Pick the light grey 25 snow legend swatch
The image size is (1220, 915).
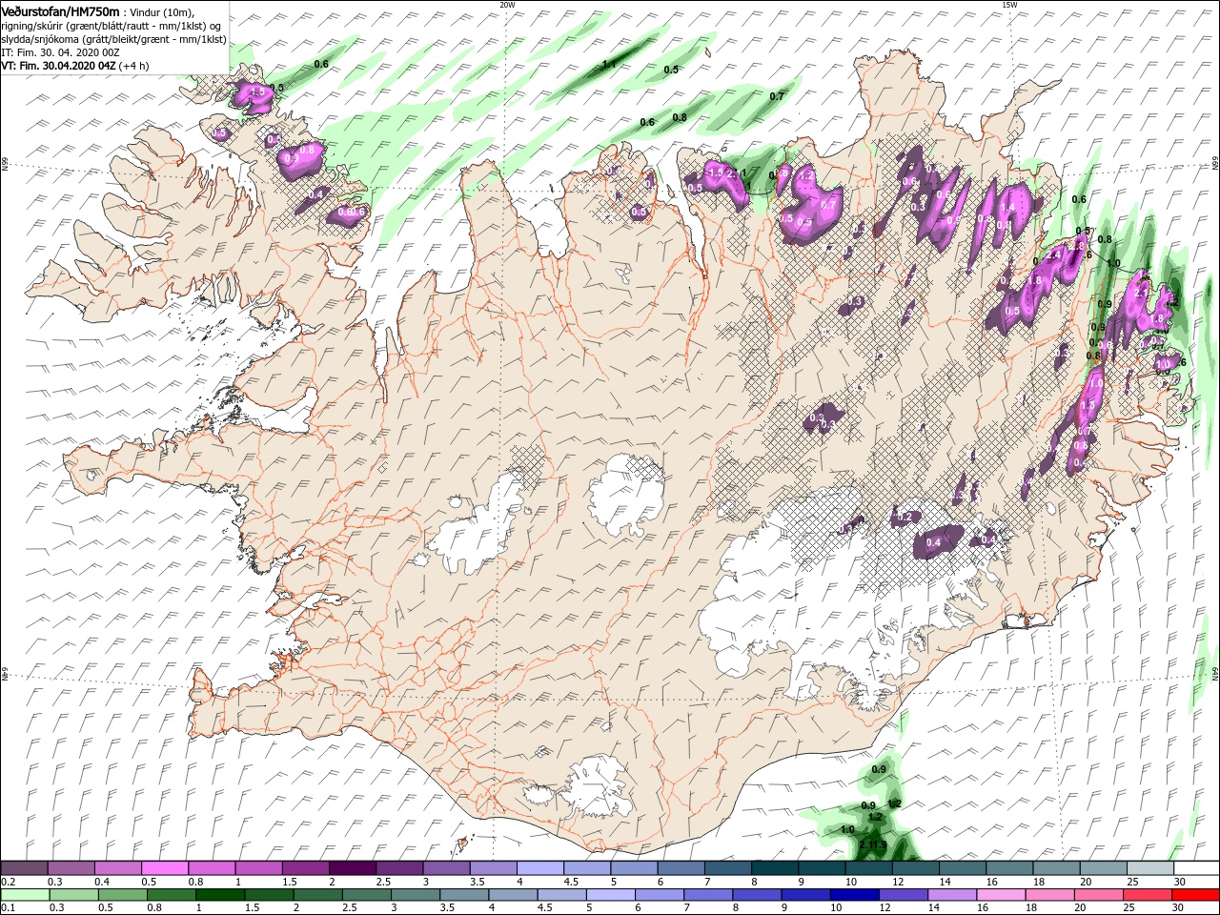pyautogui.click(x=1149, y=868)
